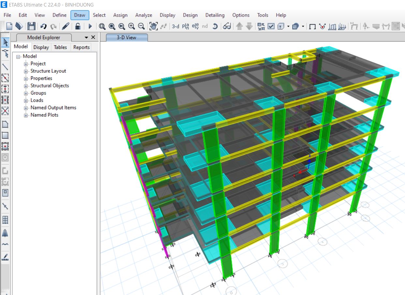The image size is (405, 295).
Task: Select the 3-D View tab
Action: pos(127,37)
